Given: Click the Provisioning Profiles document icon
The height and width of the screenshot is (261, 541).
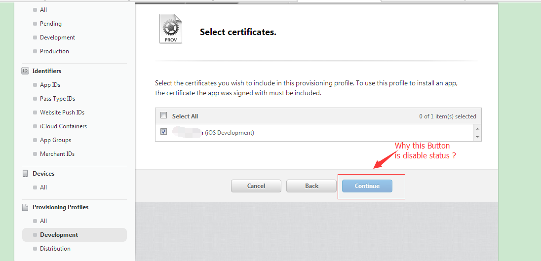Looking at the screenshot, I should pyautogui.click(x=25, y=207).
